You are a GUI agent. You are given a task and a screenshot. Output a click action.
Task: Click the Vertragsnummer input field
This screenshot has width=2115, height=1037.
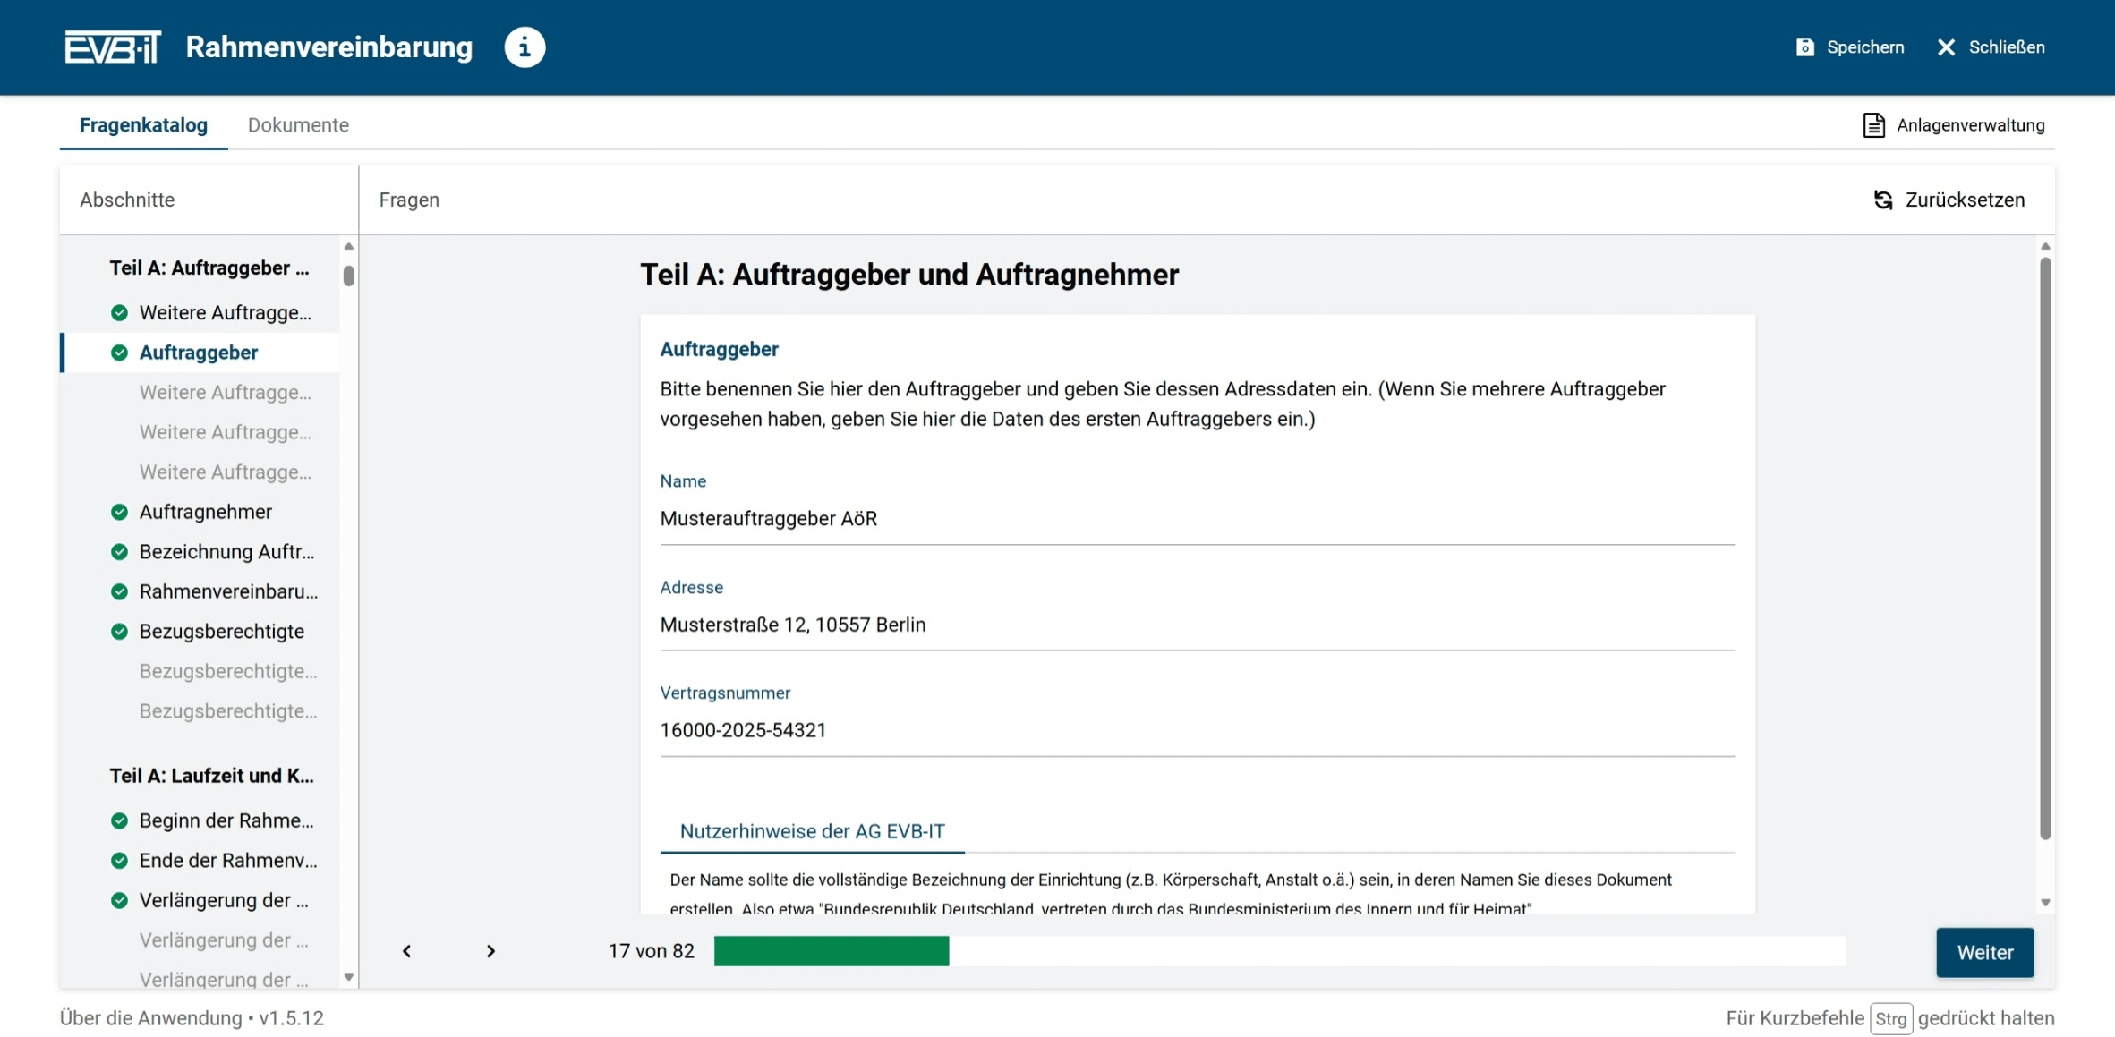1197,730
